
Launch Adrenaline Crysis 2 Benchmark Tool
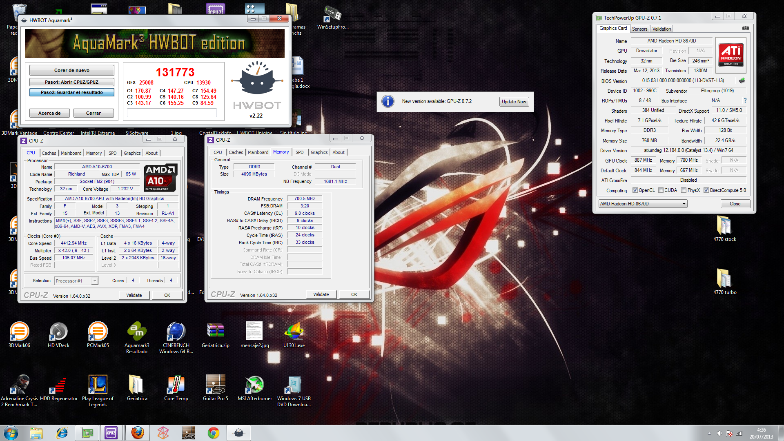[x=19, y=391]
